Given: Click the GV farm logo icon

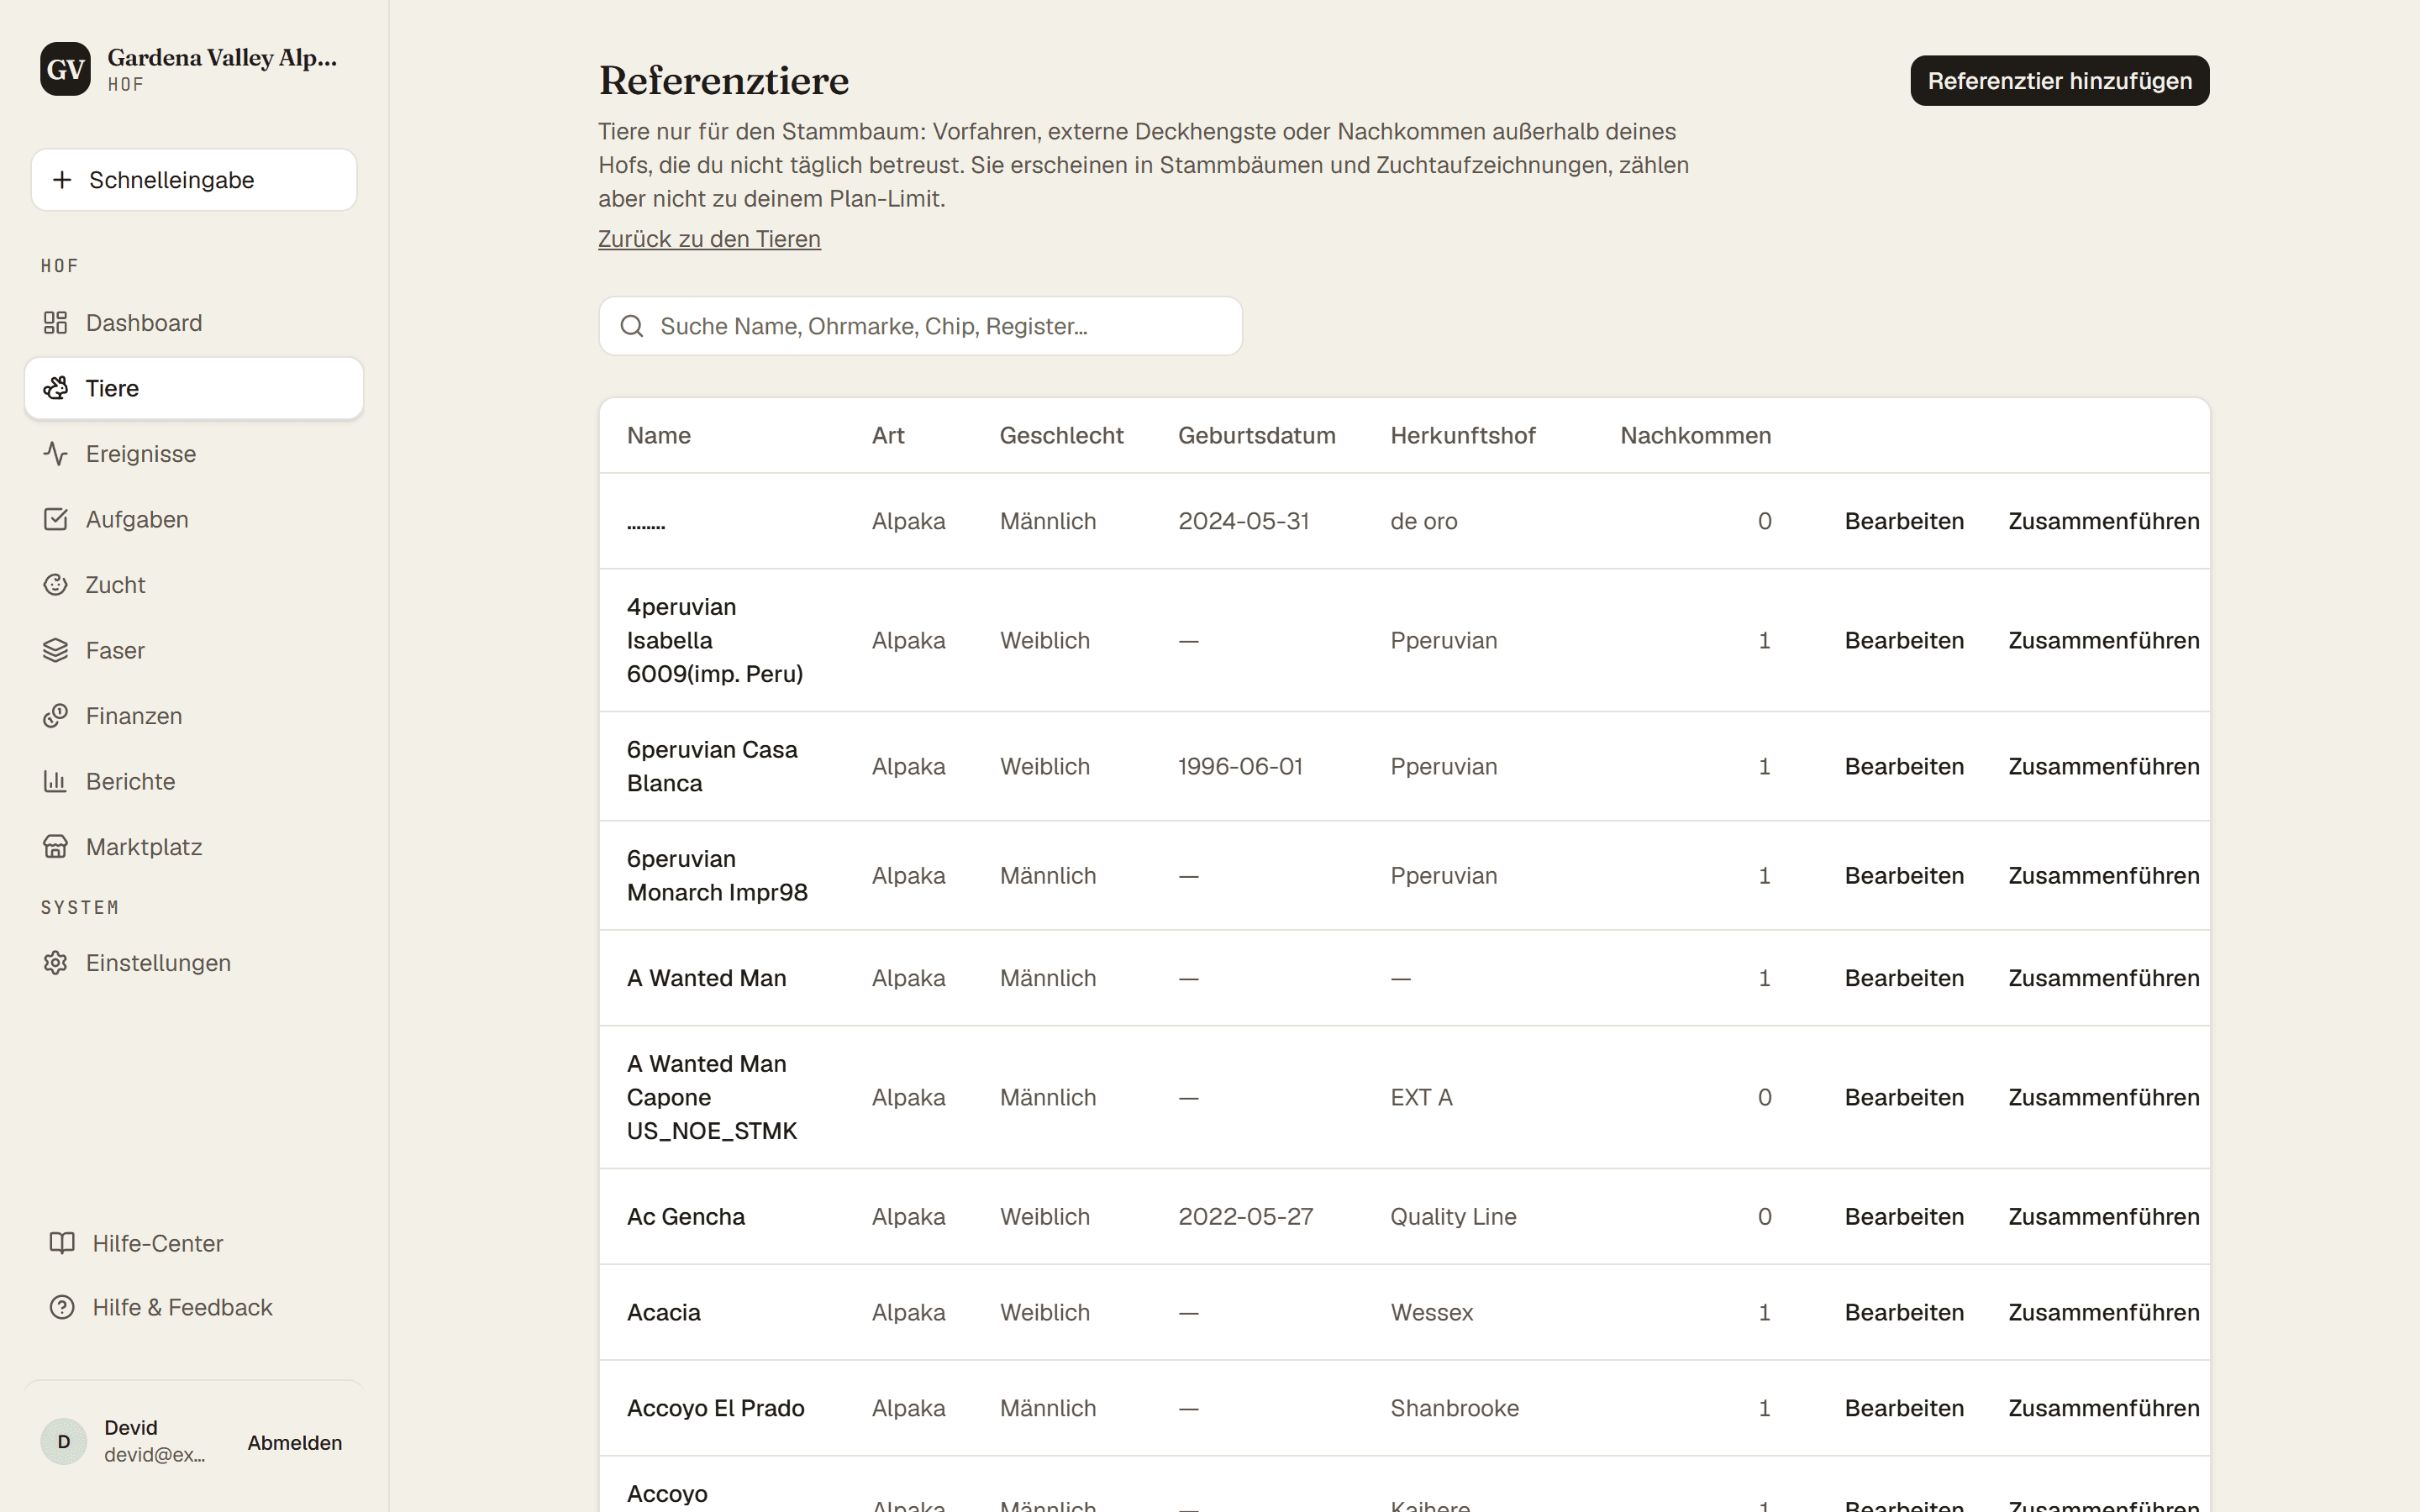Looking at the screenshot, I should pos(65,69).
